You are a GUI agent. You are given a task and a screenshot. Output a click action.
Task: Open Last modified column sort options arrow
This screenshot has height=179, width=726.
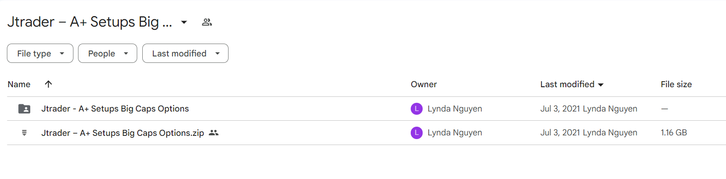pos(601,84)
